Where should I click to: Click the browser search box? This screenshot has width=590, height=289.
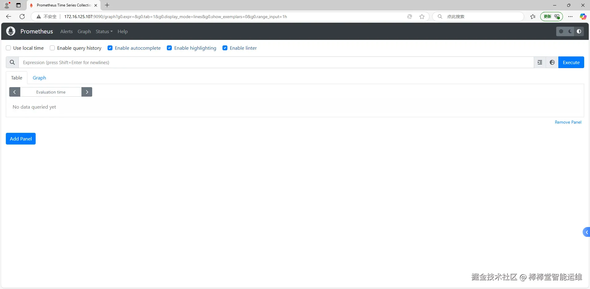[478, 17]
